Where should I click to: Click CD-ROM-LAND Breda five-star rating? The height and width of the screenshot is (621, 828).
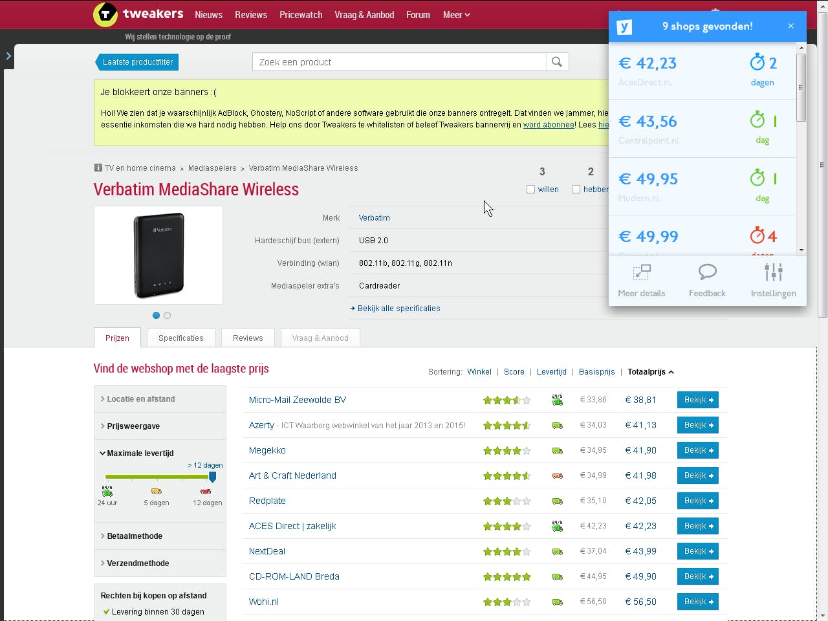tap(507, 577)
